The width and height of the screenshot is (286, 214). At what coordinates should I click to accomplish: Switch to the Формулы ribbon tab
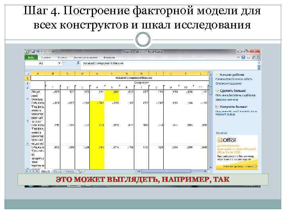pos(109,57)
